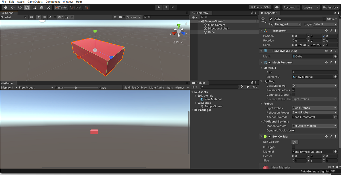Toggle 2D view mode in the Scene view
Screen dimensions: 341x175
[x=31, y=17]
